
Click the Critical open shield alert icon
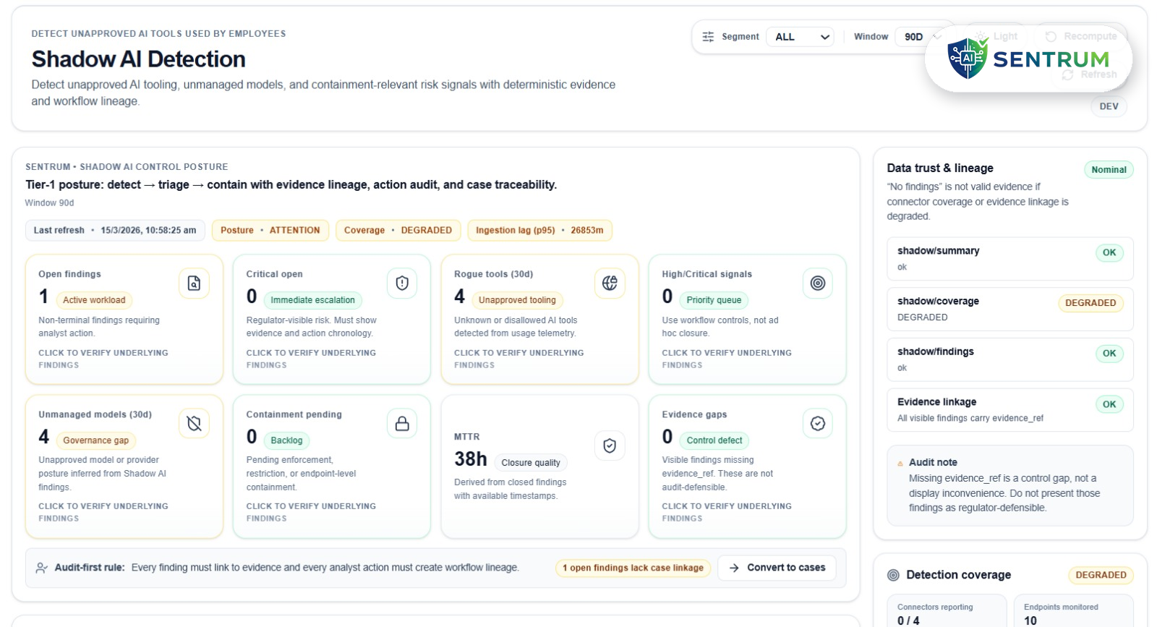coord(402,283)
